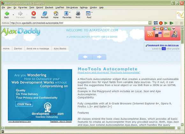Click the Digg icon
Image resolution: width=185 pixels, height=134 pixels.
tap(166, 34)
